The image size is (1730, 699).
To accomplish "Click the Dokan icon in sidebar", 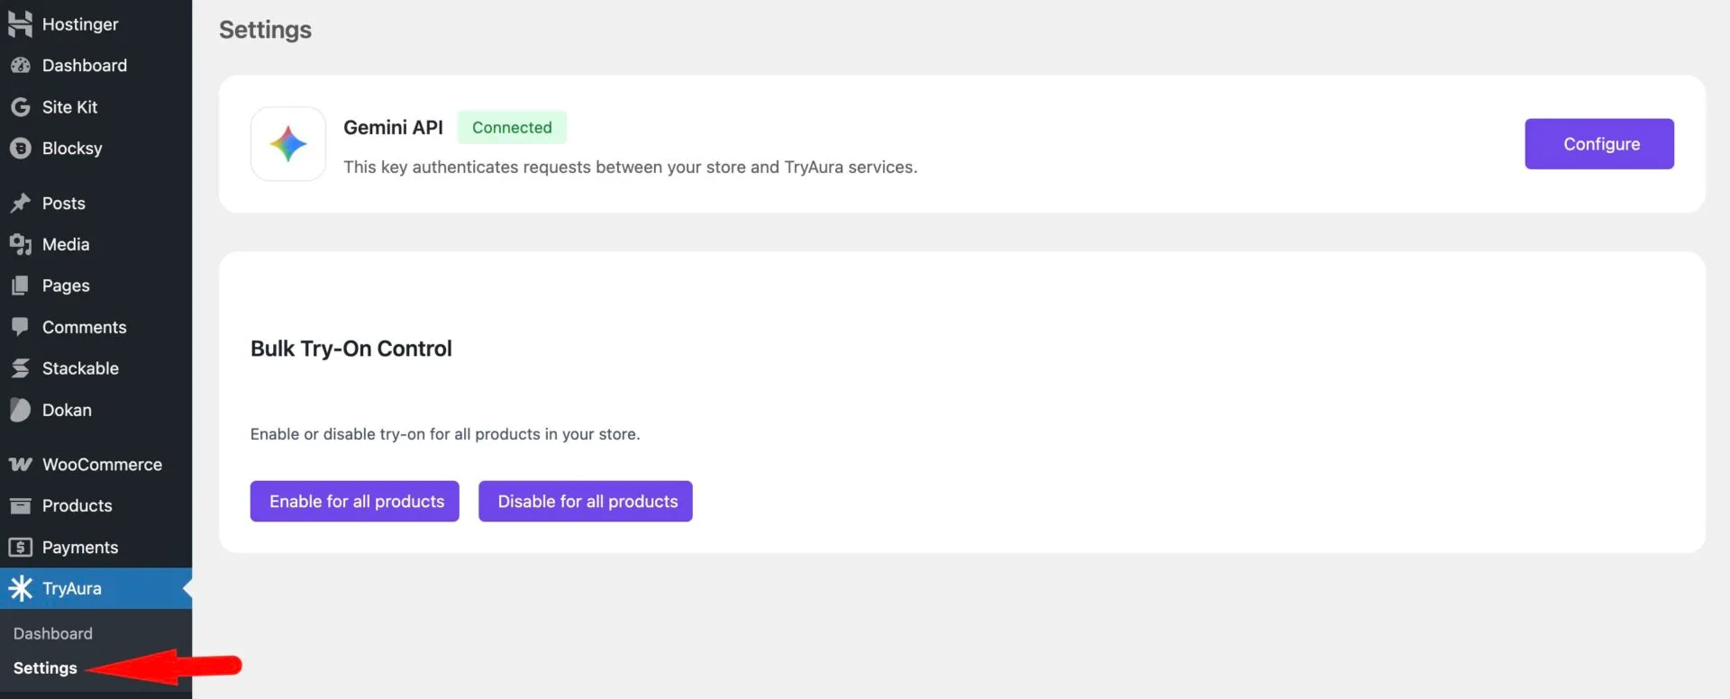I will 20,410.
